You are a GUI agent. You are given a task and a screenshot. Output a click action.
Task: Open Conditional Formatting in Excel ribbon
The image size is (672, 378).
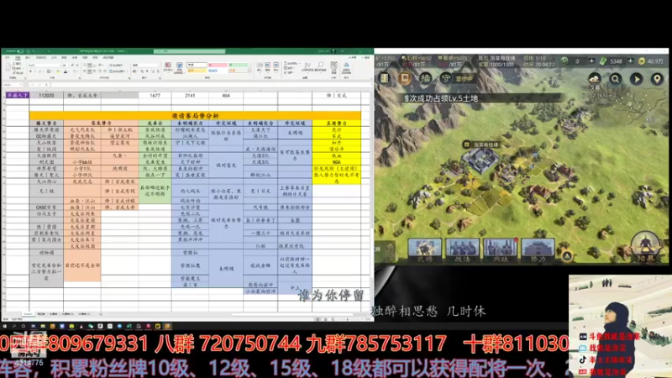(x=168, y=67)
